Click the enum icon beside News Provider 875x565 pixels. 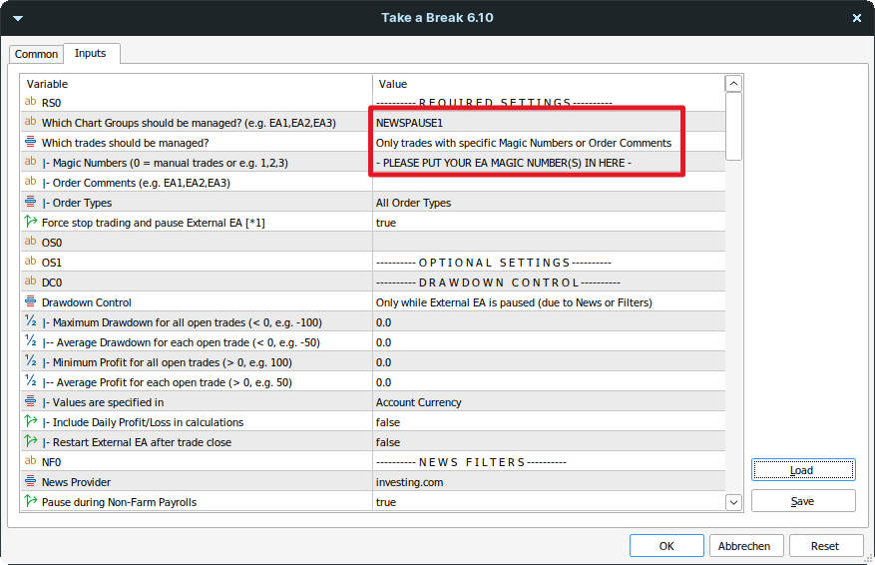coord(30,482)
